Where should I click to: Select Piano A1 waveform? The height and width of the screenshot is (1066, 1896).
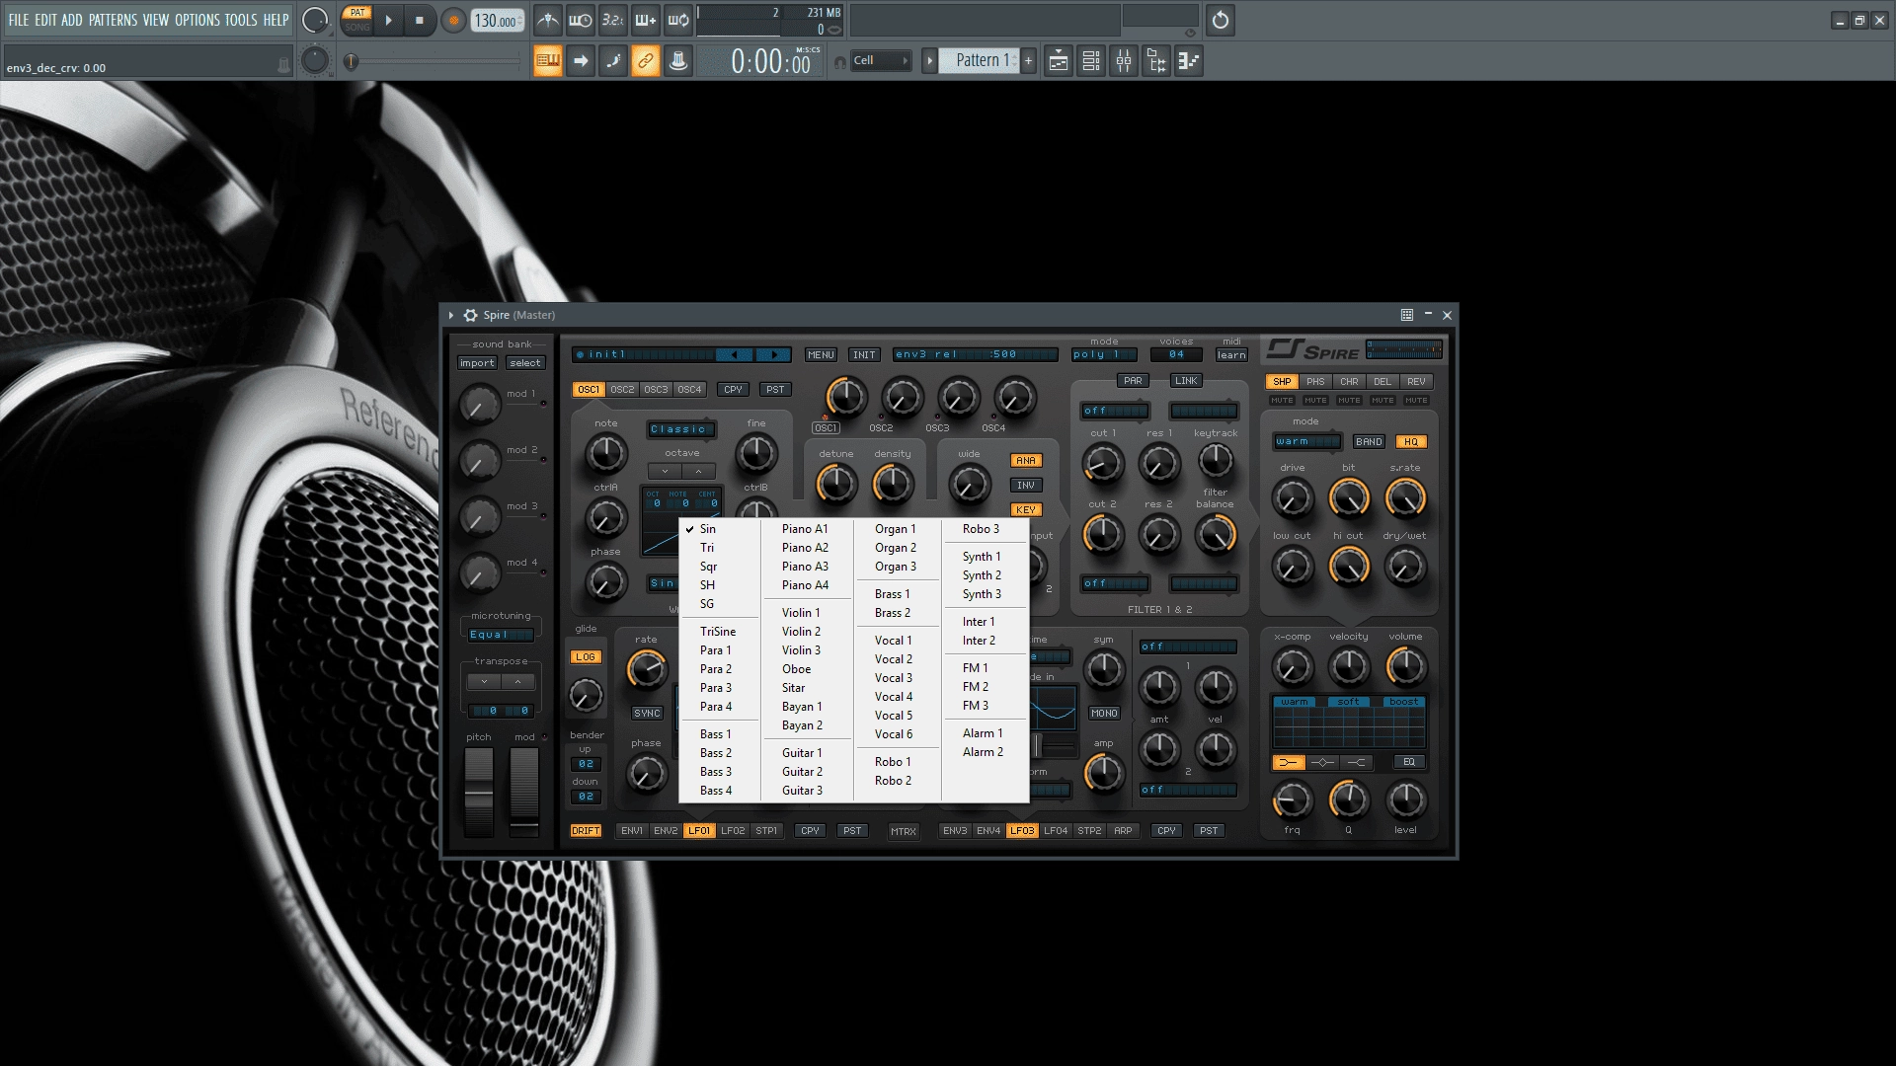[x=806, y=529]
